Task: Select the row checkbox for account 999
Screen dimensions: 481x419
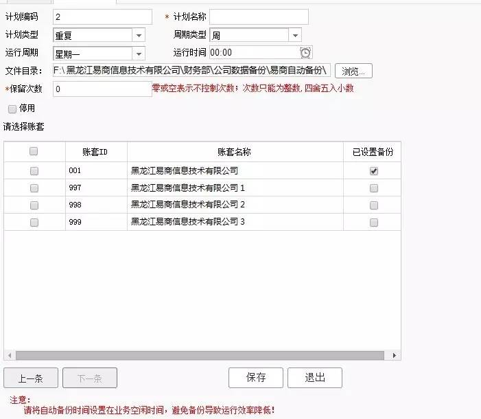Action: [x=34, y=223]
